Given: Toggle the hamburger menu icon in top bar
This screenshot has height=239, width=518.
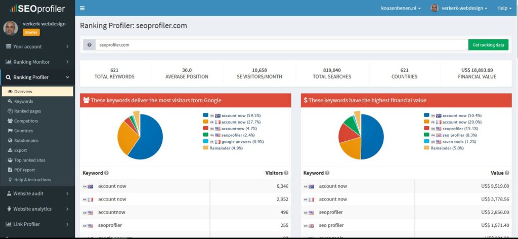Looking at the screenshot, I should click(x=82, y=8).
